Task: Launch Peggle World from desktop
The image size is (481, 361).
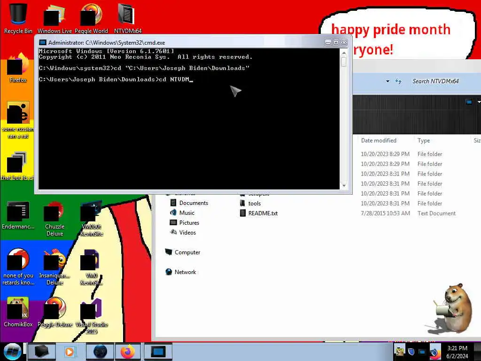Action: click(91, 18)
